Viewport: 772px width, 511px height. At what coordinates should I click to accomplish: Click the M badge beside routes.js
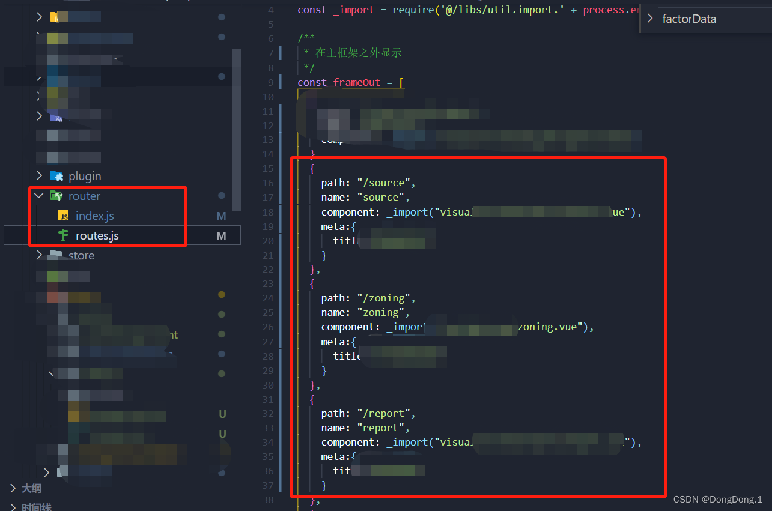221,235
